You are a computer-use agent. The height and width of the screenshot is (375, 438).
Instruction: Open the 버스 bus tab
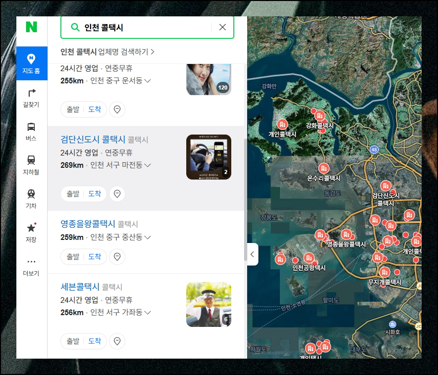tap(31, 131)
